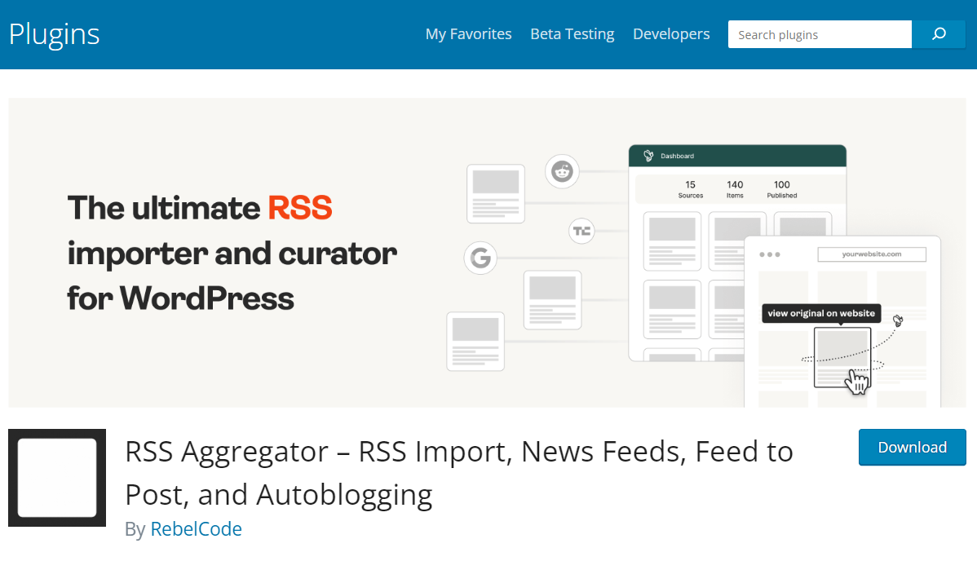Screen dimensions: 977x561
Task: Focus the Search plugins input field
Action: click(820, 34)
